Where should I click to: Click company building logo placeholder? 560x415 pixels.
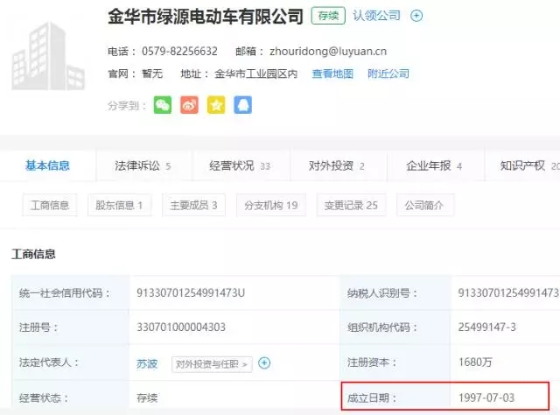pos(48,56)
